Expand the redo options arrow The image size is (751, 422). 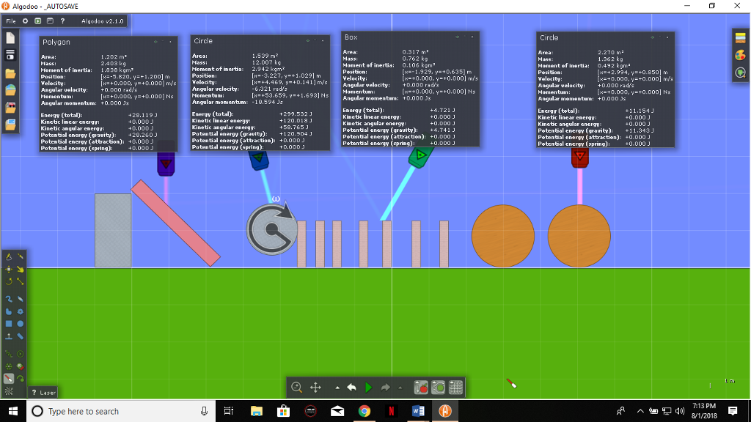click(400, 387)
